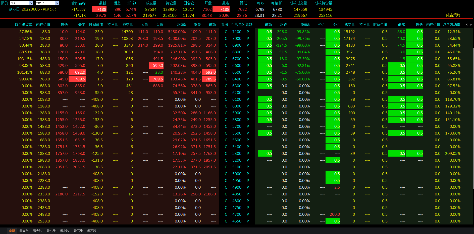Click the call change percent 5450.00%

pos(177,32)
